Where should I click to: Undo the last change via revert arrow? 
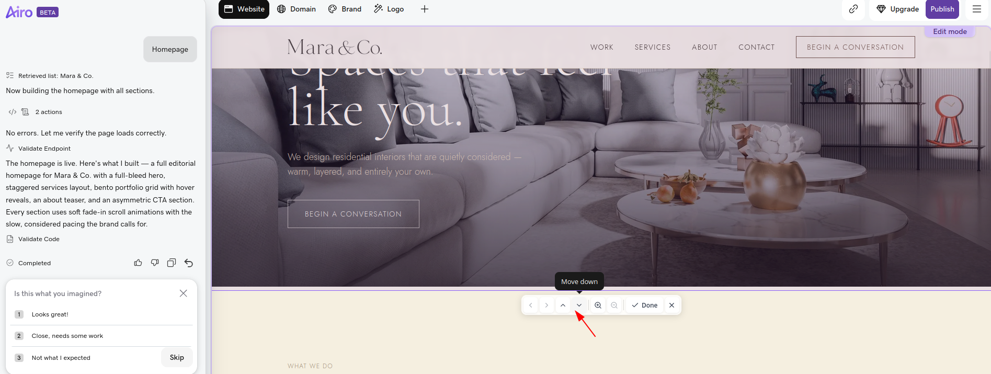click(189, 263)
